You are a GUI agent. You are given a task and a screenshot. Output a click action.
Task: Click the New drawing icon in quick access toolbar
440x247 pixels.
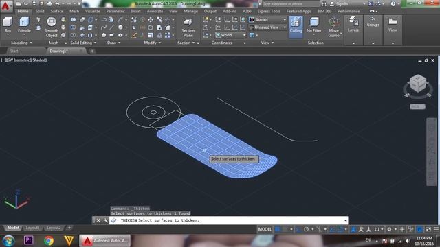tap(19, 3)
